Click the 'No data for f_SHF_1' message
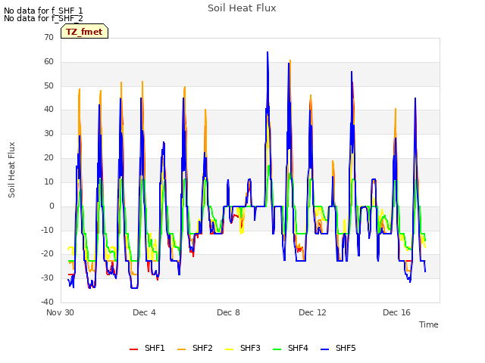The width and height of the screenshot is (485, 363). coord(43,11)
